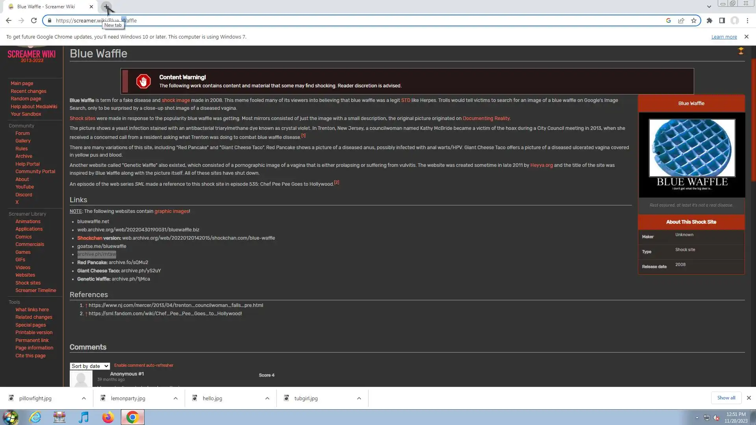Show all downloads button

pyautogui.click(x=726, y=398)
